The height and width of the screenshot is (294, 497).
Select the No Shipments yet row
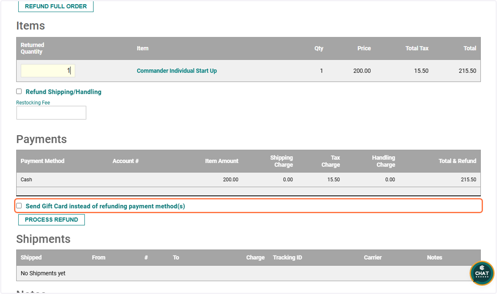[248, 273]
